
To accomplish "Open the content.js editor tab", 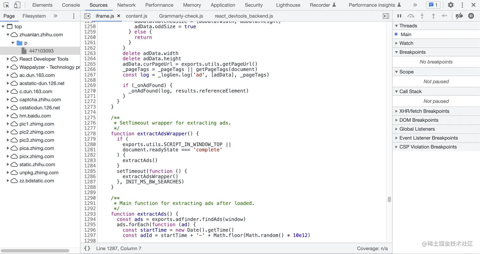I will pyautogui.click(x=137, y=16).
